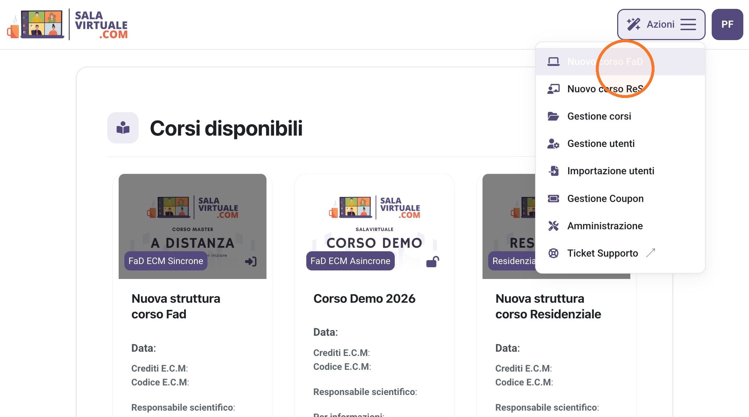Click the coupon ticket icon
This screenshot has height=417, width=749.
pyautogui.click(x=553, y=198)
